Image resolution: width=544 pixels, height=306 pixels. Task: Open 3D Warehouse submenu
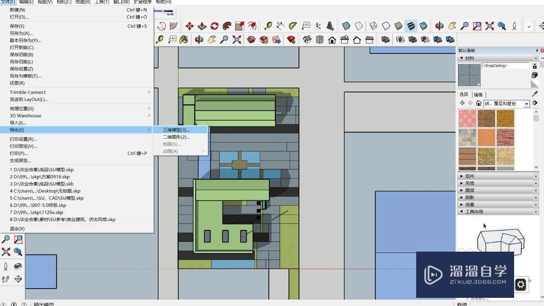pyautogui.click(x=77, y=115)
